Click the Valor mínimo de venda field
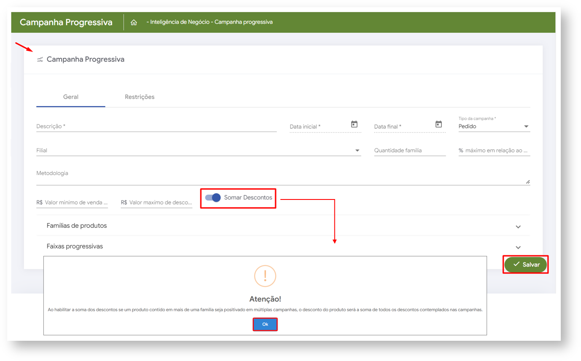The width and height of the screenshot is (581, 361). point(76,202)
